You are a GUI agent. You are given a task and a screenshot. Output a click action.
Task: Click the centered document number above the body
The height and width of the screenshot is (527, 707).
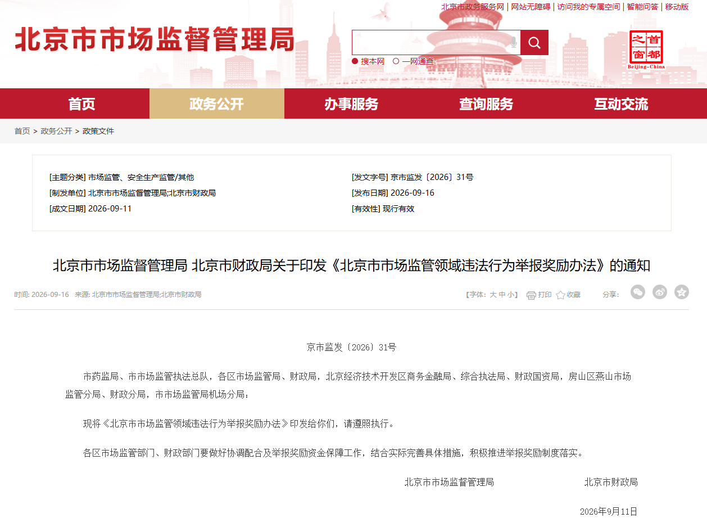352,348
